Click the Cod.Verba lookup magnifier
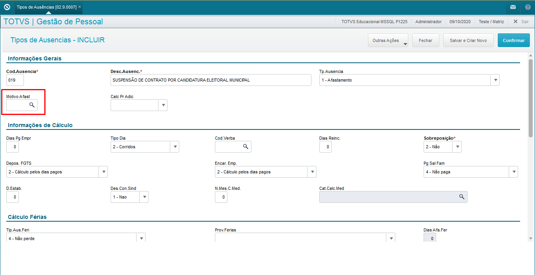 tap(246, 147)
